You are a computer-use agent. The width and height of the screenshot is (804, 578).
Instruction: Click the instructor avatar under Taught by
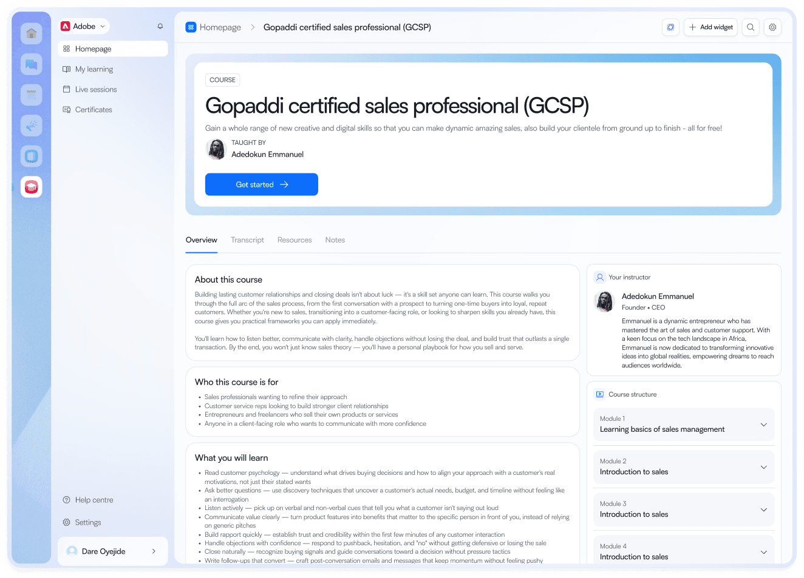pos(216,149)
